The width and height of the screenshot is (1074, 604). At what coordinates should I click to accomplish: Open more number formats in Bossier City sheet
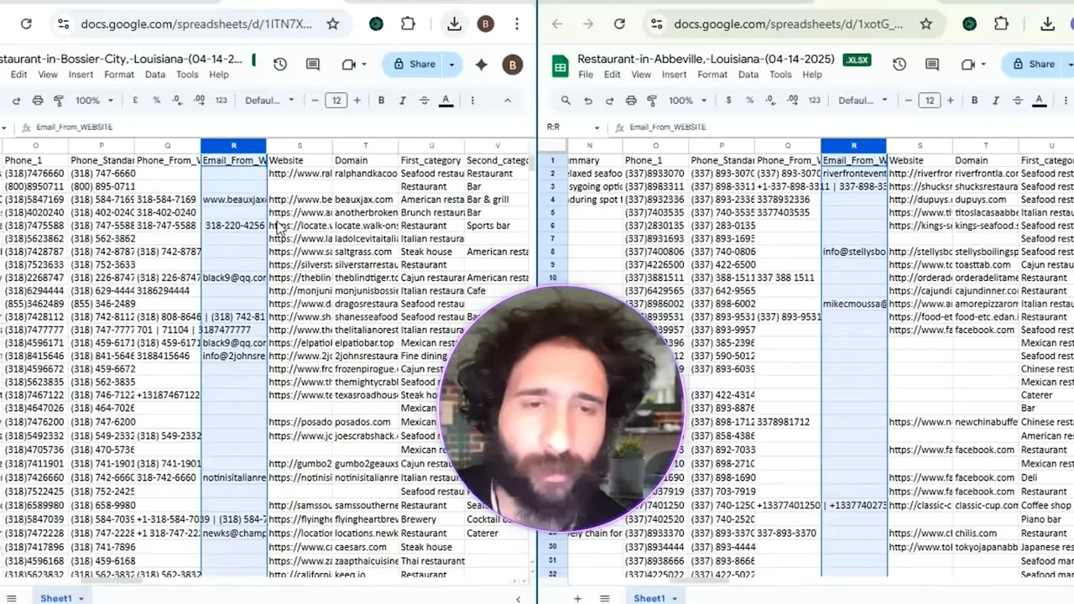pos(221,101)
